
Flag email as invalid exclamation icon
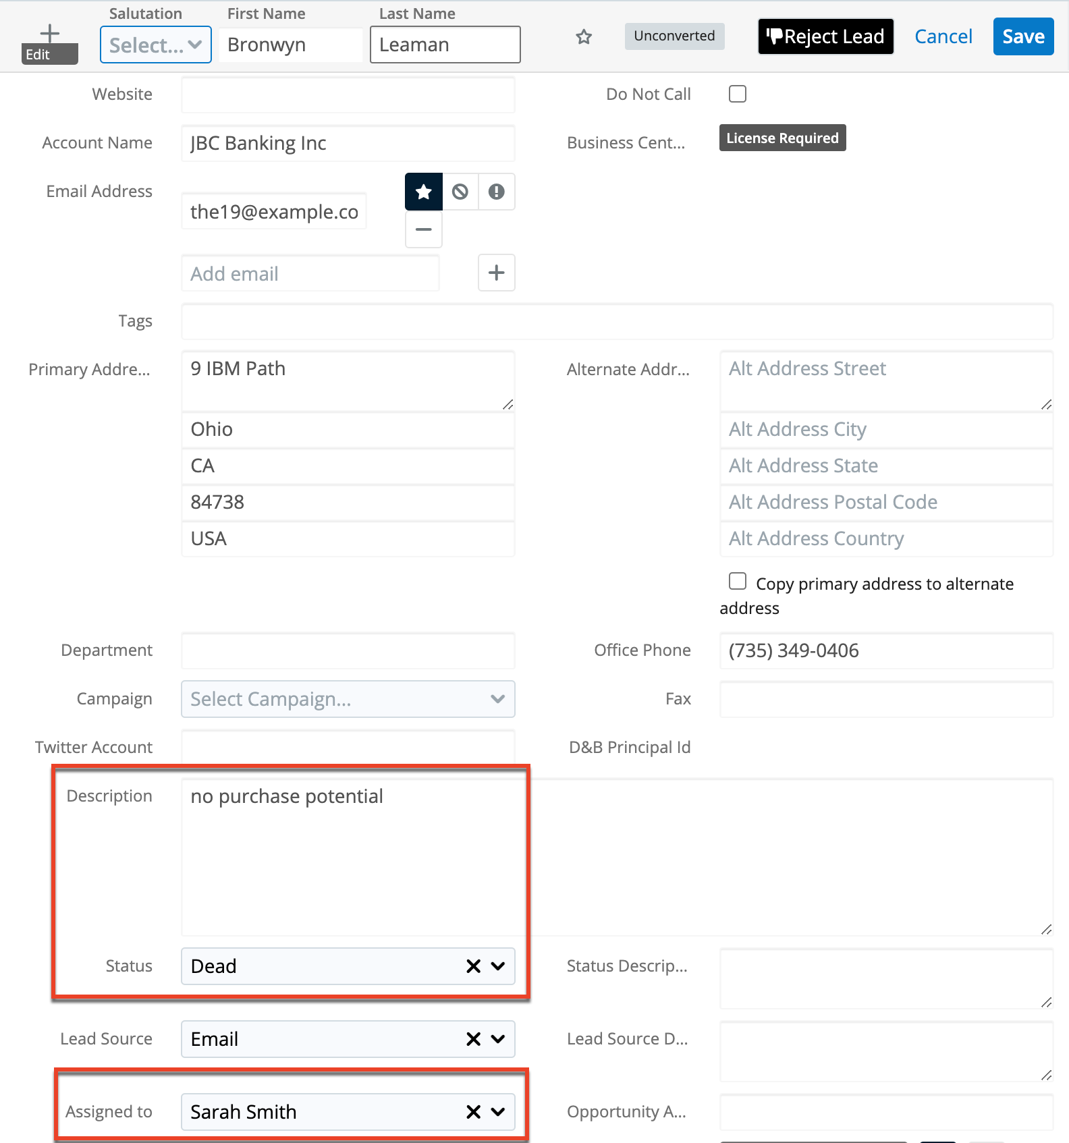pyautogui.click(x=497, y=192)
